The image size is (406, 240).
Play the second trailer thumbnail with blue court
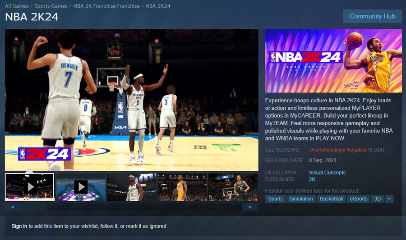[81, 187]
